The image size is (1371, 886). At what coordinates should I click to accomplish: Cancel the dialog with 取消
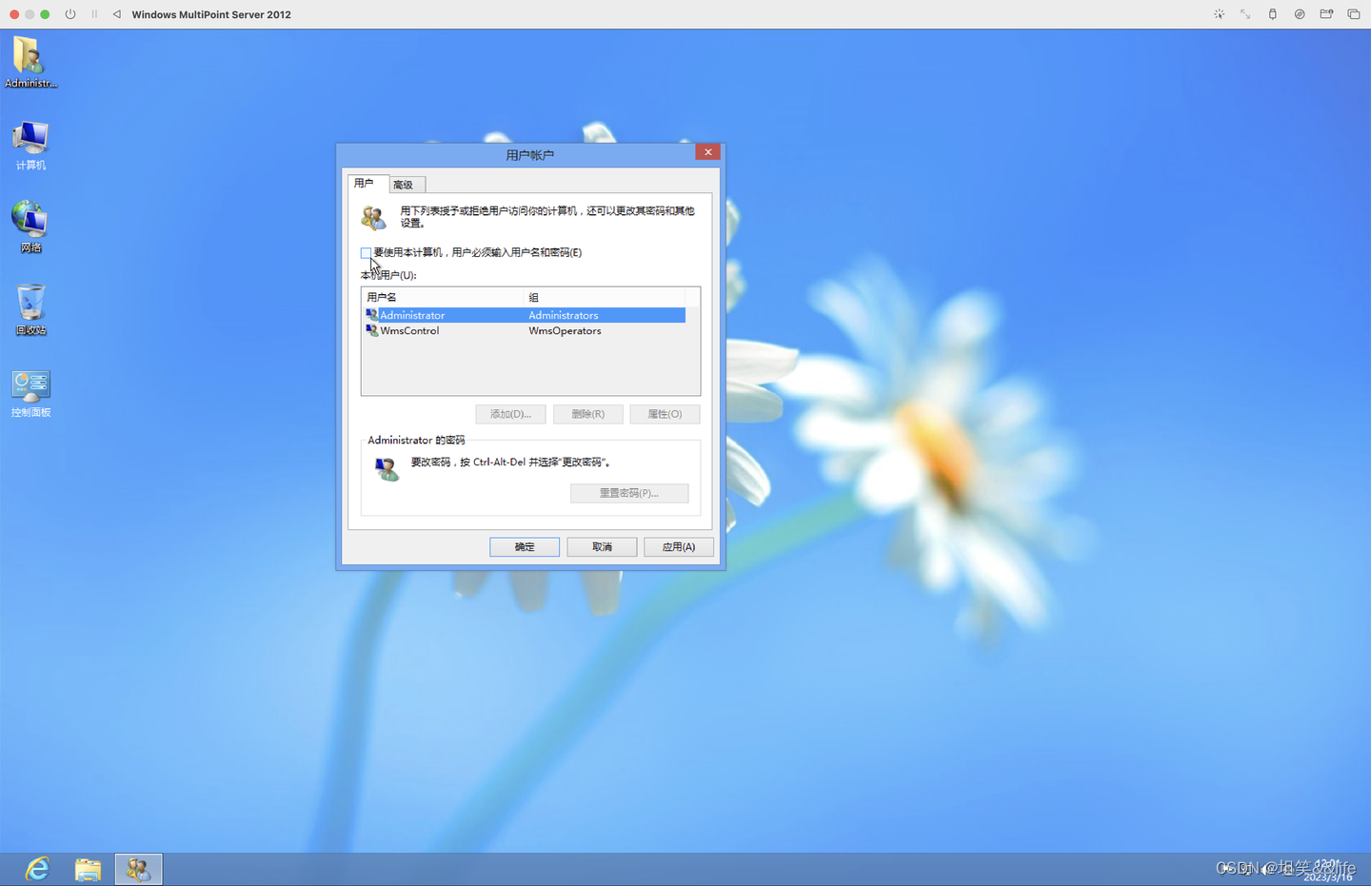(602, 546)
